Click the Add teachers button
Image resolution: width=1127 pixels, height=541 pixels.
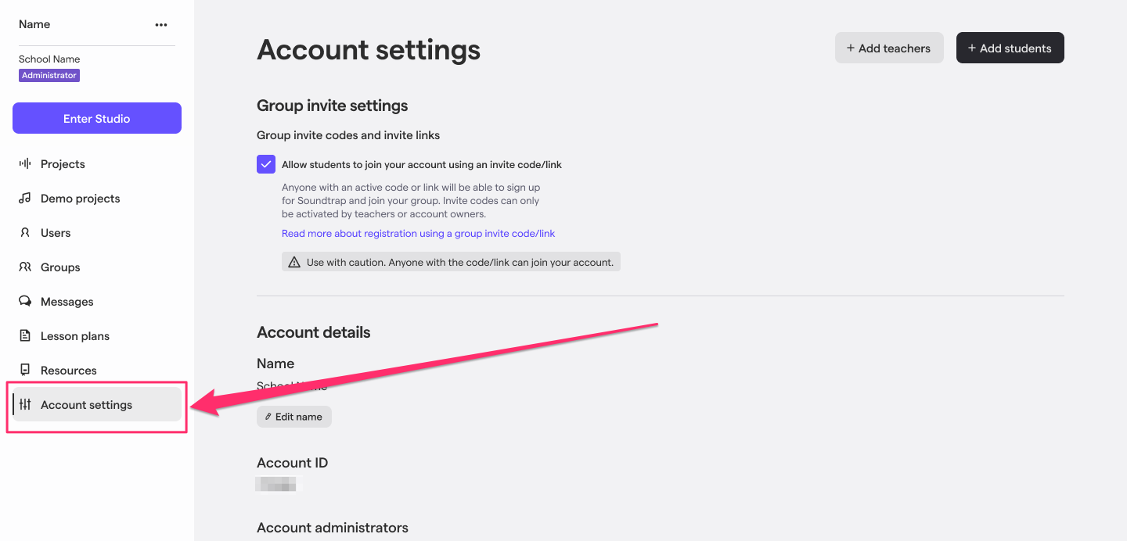[889, 48]
